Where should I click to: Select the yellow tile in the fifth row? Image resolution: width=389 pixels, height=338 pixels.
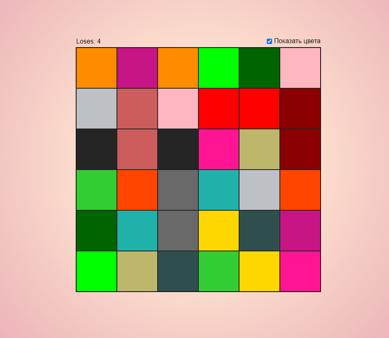click(218, 230)
